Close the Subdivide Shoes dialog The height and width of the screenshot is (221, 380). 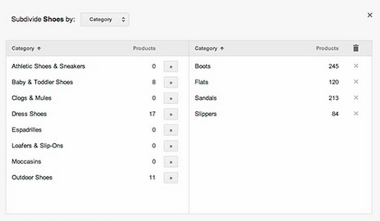(x=370, y=15)
